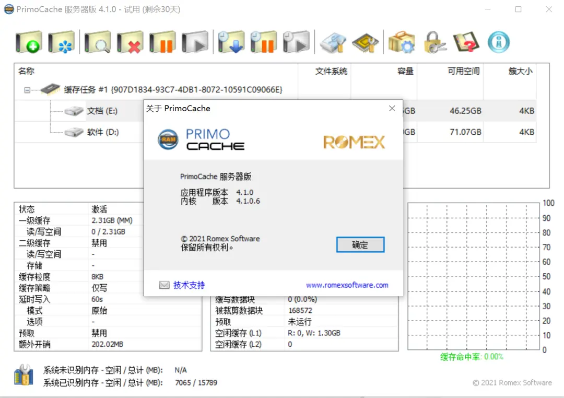Enter the product license key
Screen dimensions: 564x398
[x=434, y=42]
